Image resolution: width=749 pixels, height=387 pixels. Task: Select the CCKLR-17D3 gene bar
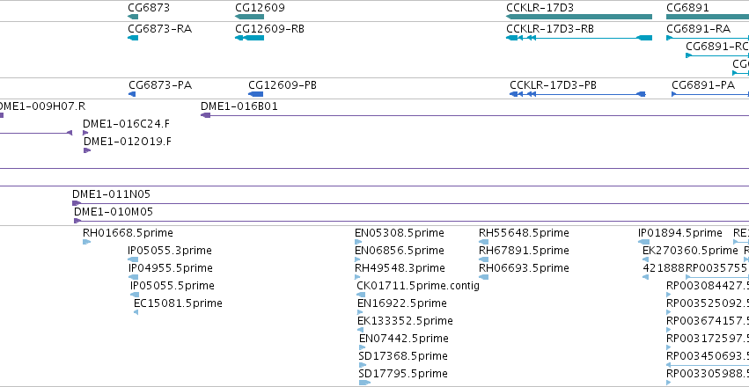pyautogui.click(x=579, y=17)
